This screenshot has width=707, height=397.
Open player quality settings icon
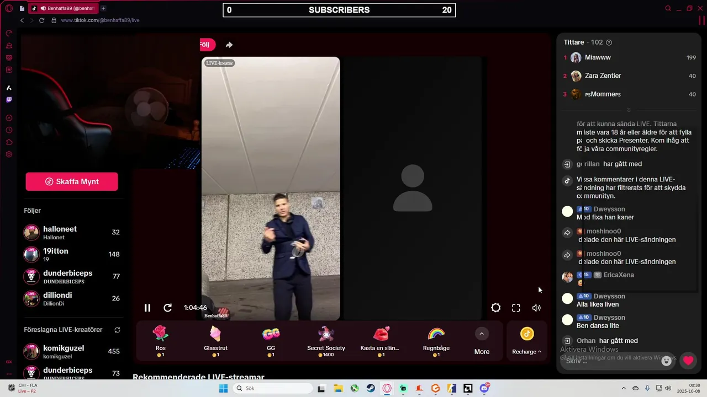pyautogui.click(x=496, y=308)
